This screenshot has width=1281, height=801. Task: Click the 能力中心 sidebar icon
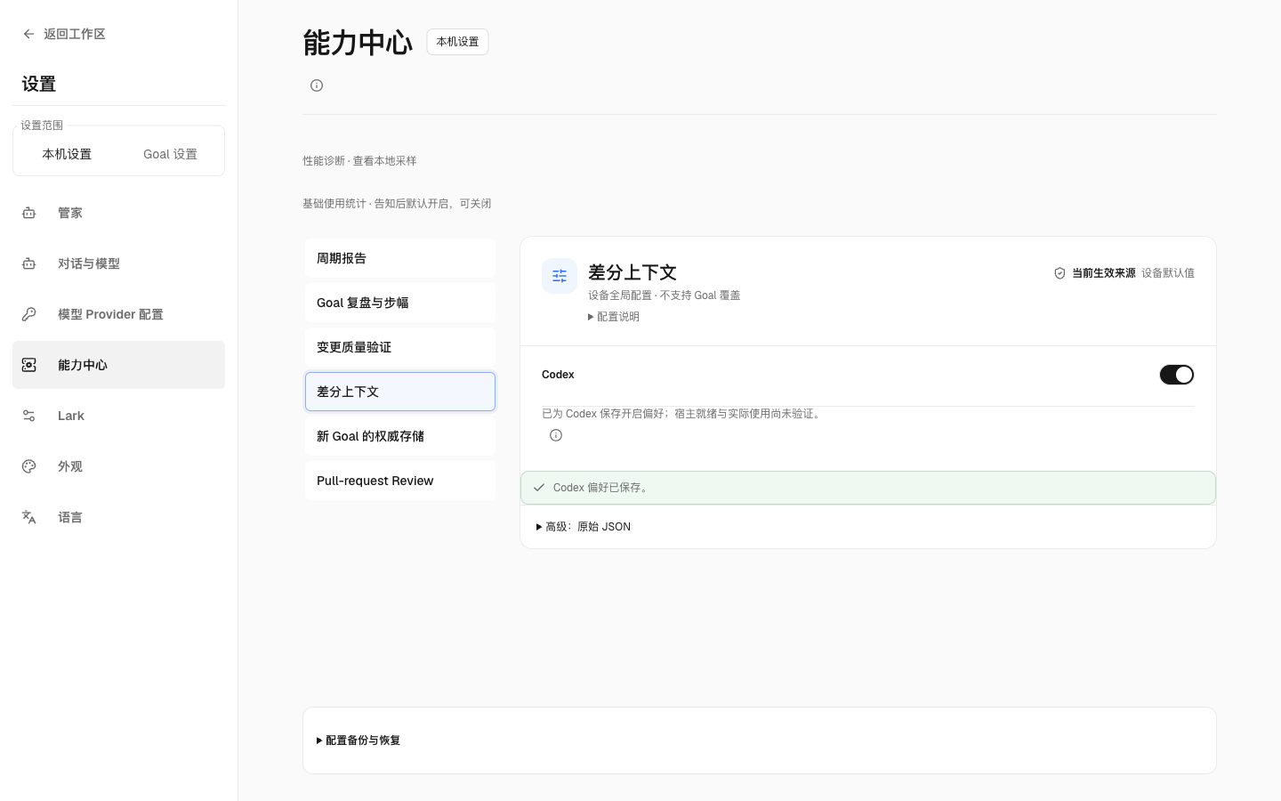pos(29,365)
